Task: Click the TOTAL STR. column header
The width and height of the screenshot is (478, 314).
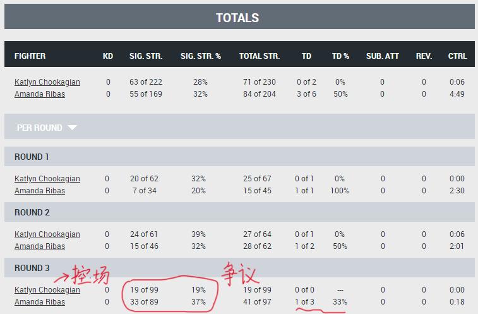Action: tap(259, 56)
